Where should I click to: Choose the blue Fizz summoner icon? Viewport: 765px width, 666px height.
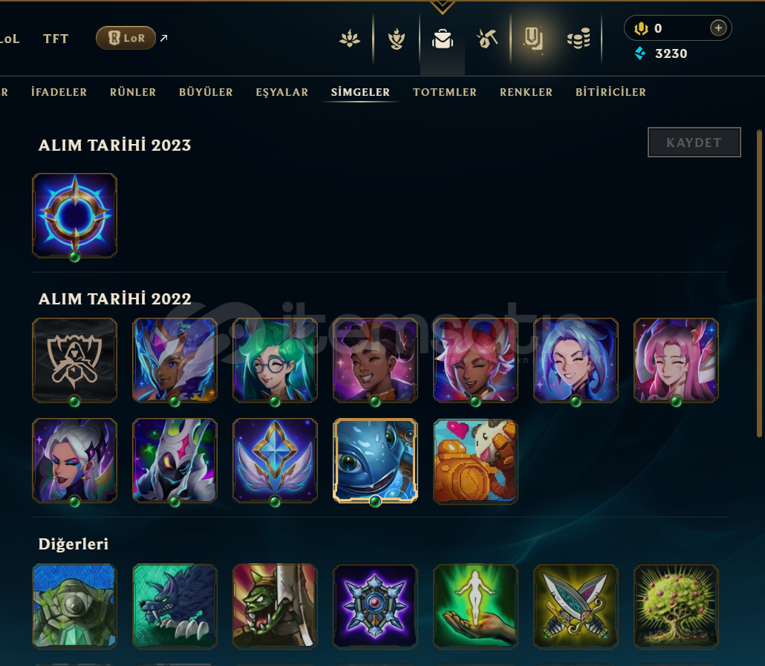[x=375, y=460]
